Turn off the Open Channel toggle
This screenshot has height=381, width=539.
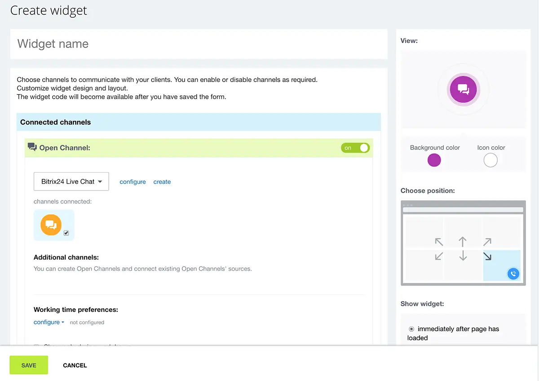point(355,148)
